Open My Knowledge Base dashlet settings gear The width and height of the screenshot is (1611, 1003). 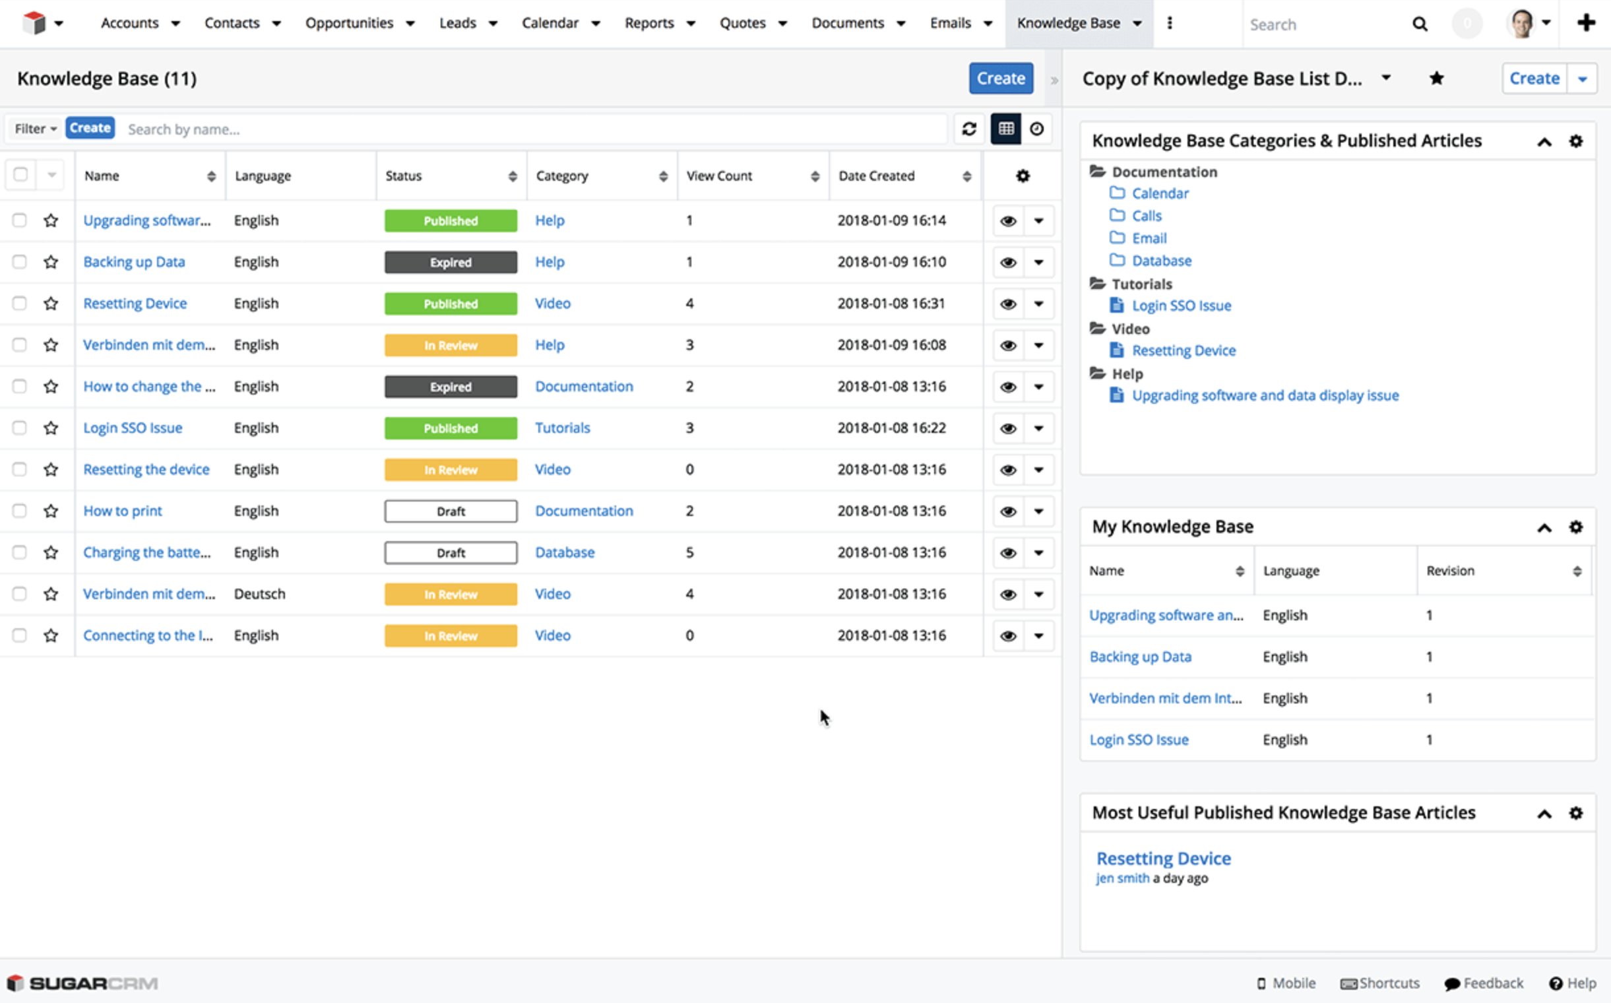1576,527
